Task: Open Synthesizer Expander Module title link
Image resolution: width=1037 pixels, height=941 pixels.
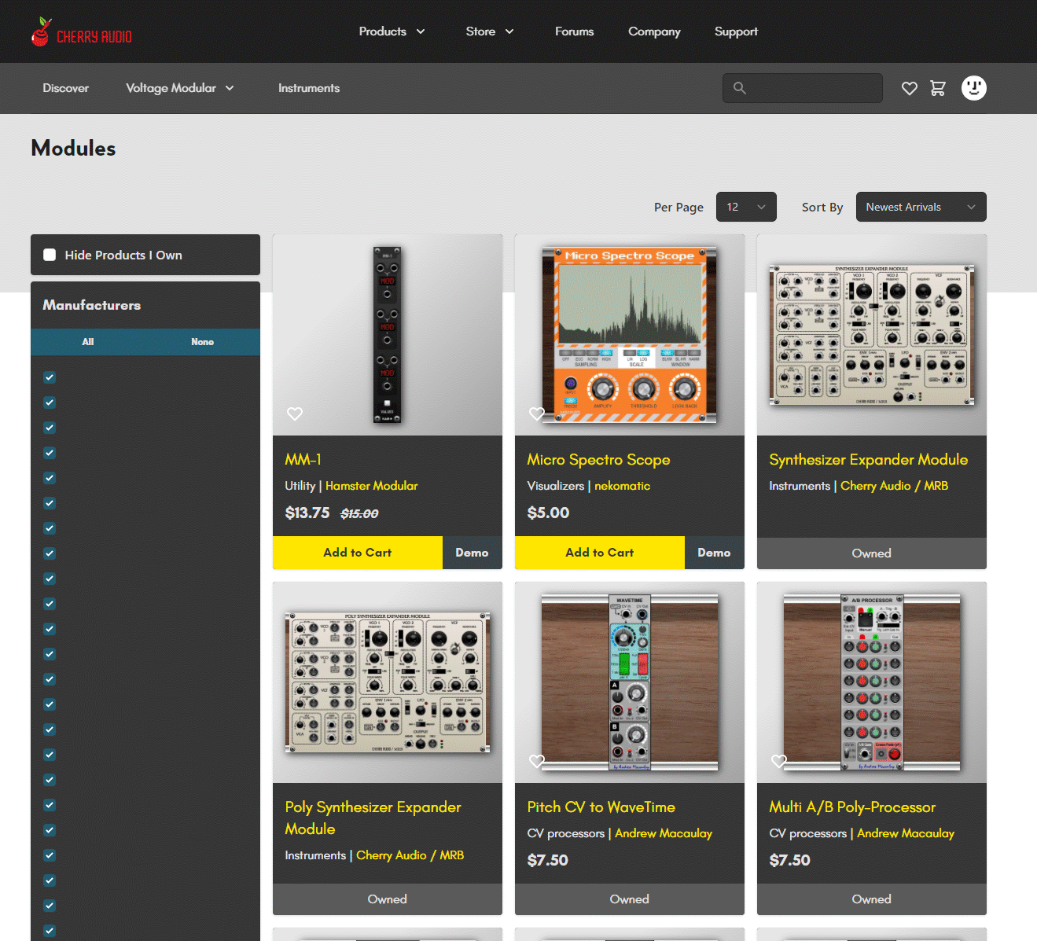Action: pos(869,460)
